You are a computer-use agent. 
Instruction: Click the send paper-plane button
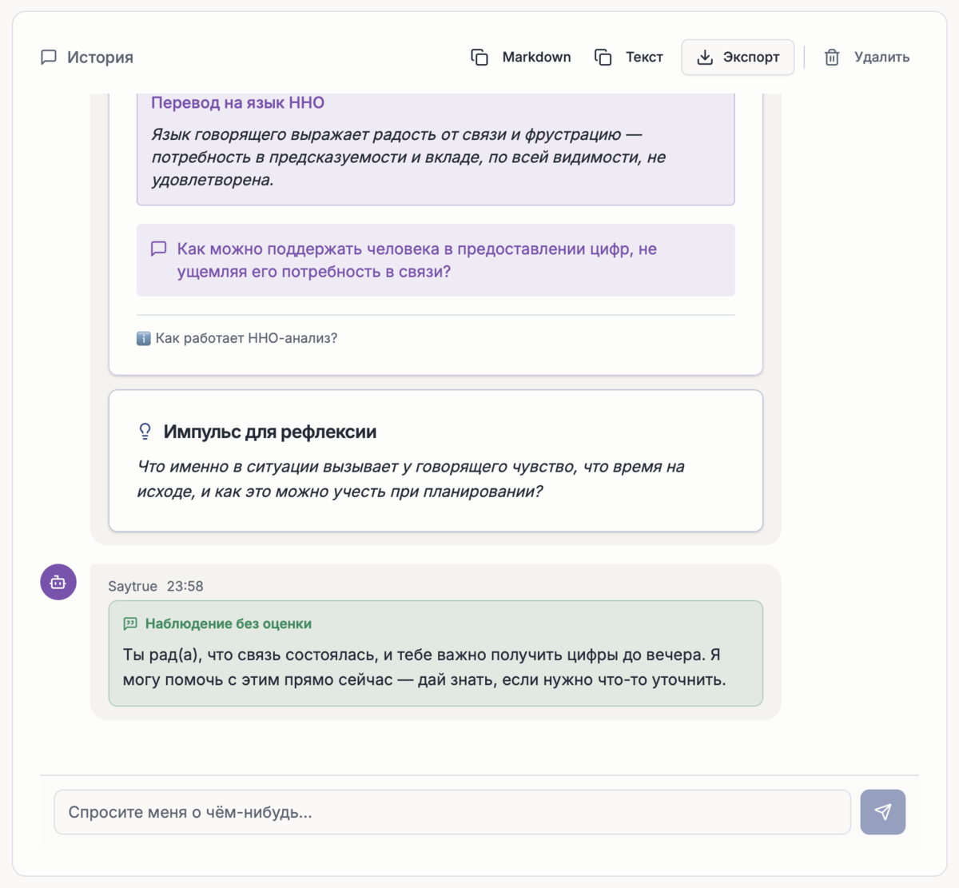[882, 812]
